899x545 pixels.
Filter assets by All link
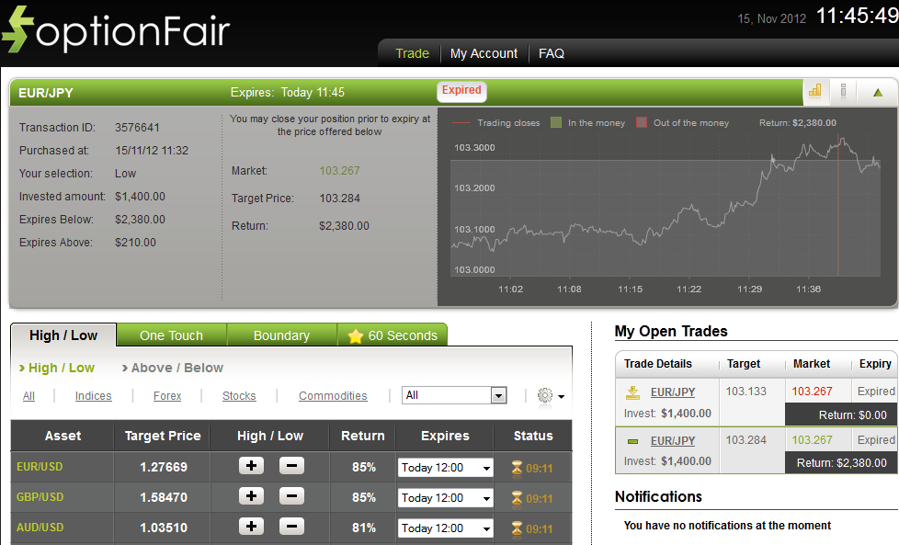pos(28,396)
